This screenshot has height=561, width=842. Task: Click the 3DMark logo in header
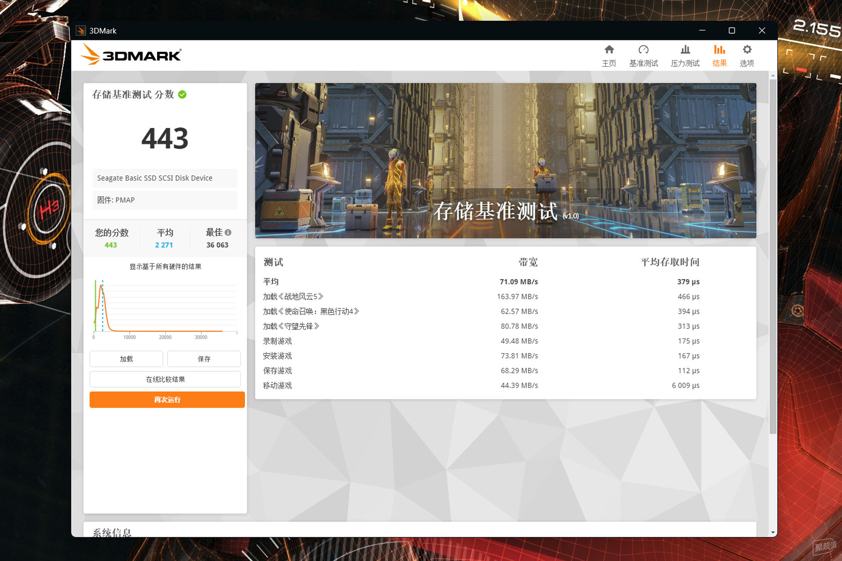[131, 55]
